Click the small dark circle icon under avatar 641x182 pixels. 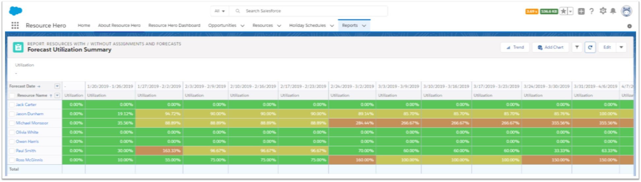629,26
